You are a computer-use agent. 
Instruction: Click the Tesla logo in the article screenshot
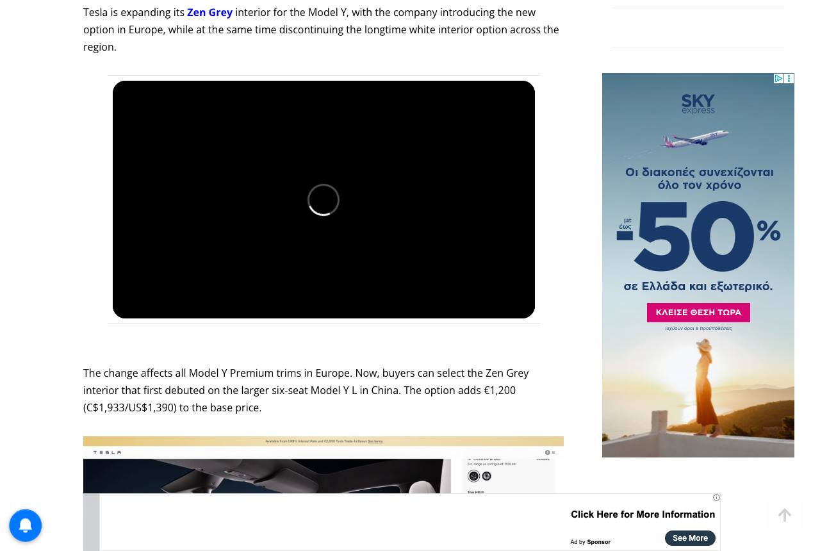tap(107, 452)
